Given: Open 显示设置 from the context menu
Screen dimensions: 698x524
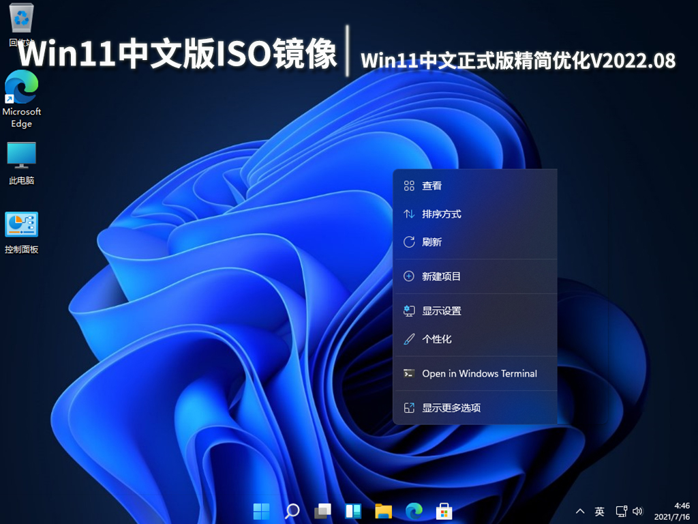Looking at the screenshot, I should point(475,310).
